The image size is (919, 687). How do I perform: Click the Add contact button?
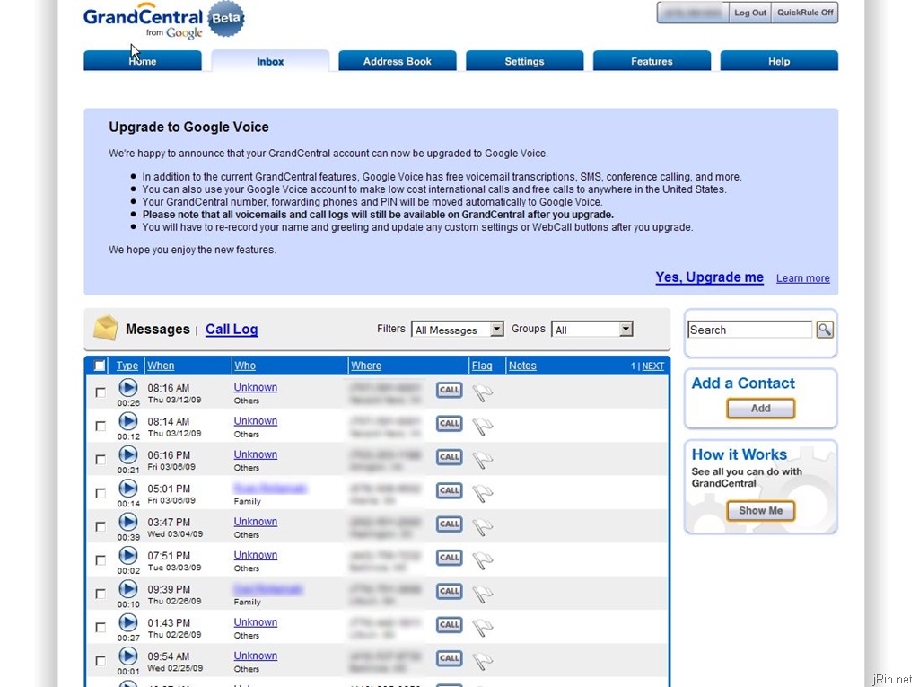coord(761,409)
